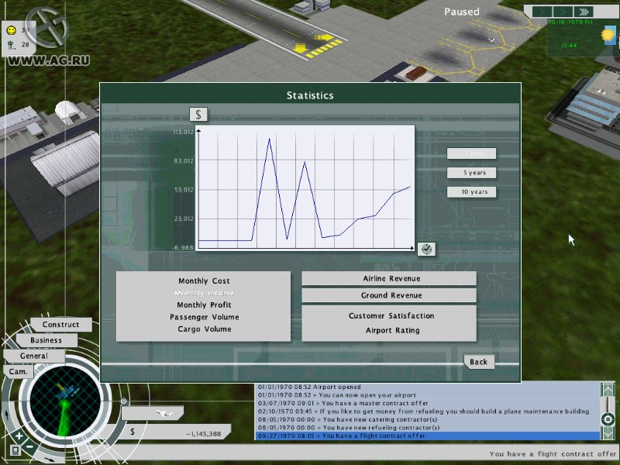Click the -6,988 axis value

coord(184,247)
